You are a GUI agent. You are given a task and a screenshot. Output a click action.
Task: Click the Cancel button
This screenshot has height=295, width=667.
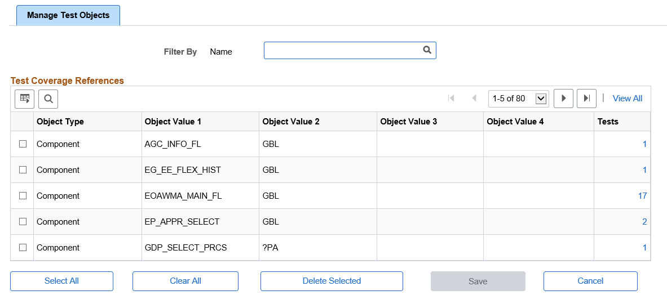[590, 281]
